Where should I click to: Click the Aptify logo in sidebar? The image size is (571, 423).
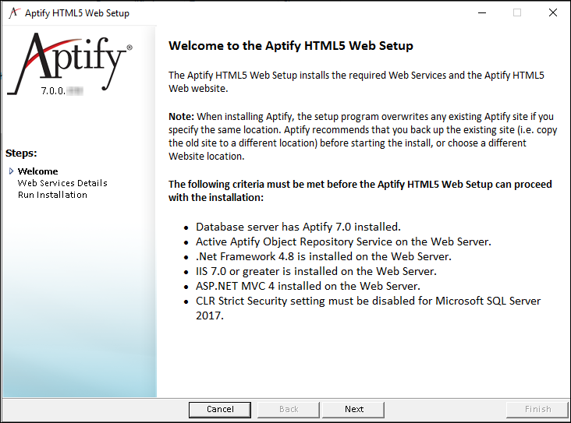point(70,64)
